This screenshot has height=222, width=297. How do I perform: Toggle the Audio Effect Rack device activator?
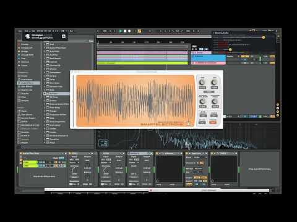pos(20,154)
